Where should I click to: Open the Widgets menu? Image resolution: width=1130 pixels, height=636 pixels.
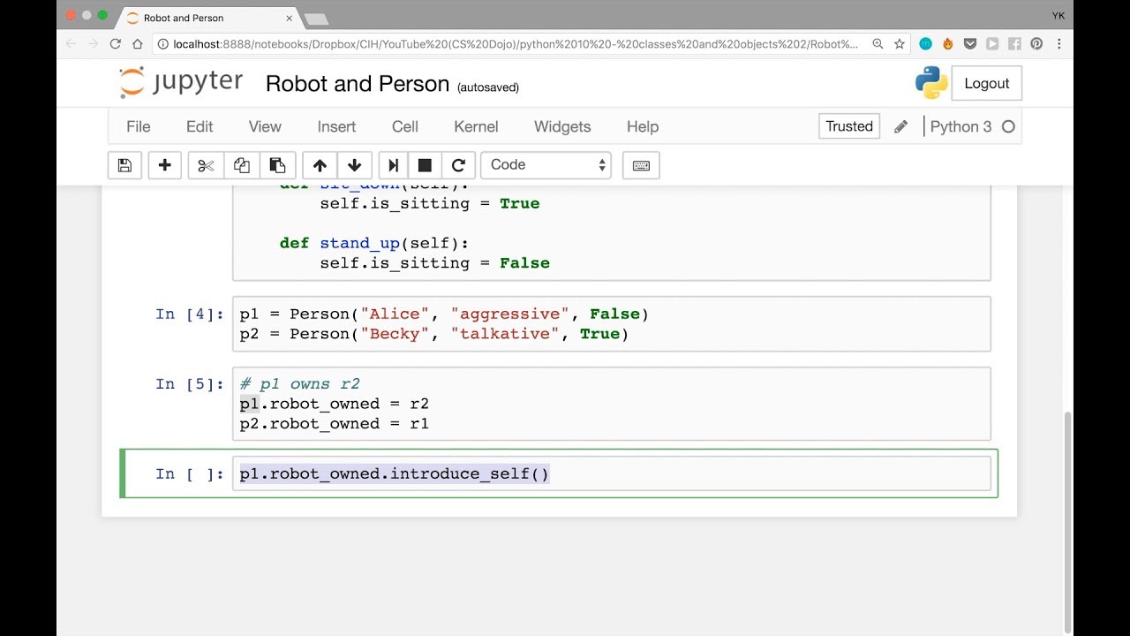[x=562, y=126]
